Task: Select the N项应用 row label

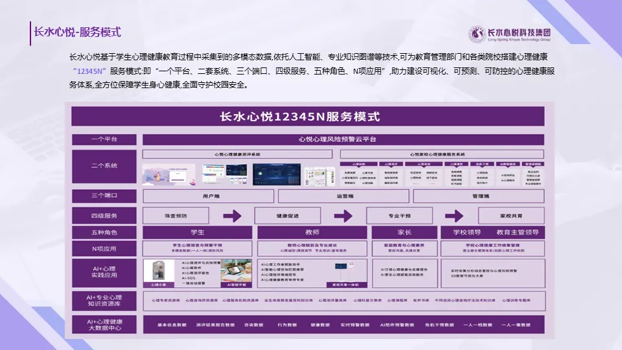Action: 104,249
